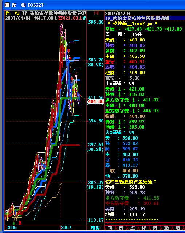Click the candlestick app icon in title bar

(x=7, y=5)
